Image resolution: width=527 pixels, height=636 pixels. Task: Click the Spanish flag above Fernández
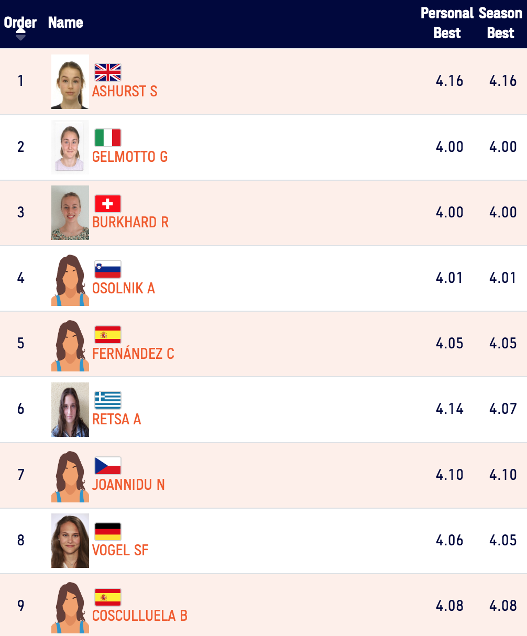[x=108, y=335]
